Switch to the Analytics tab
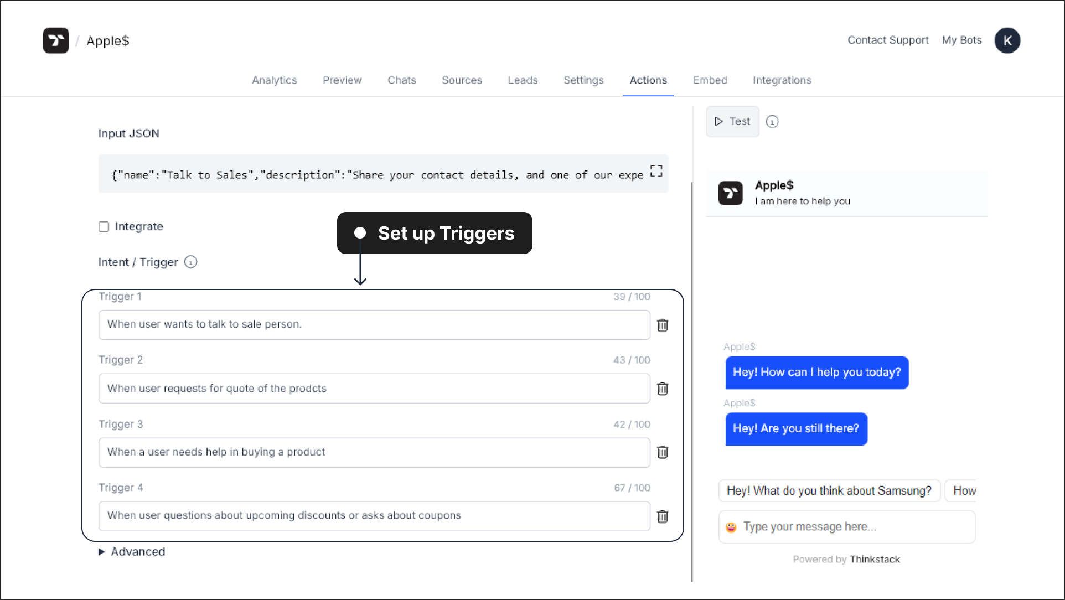This screenshot has height=600, width=1065. coord(275,80)
